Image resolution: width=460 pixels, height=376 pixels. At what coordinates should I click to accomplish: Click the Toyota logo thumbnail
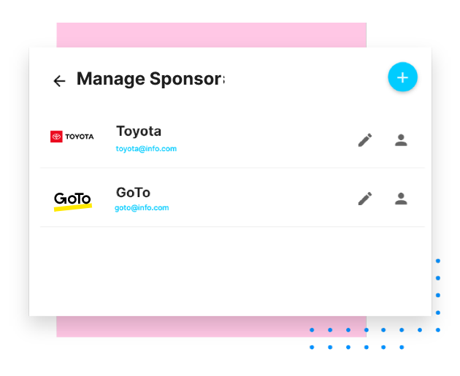point(72,137)
